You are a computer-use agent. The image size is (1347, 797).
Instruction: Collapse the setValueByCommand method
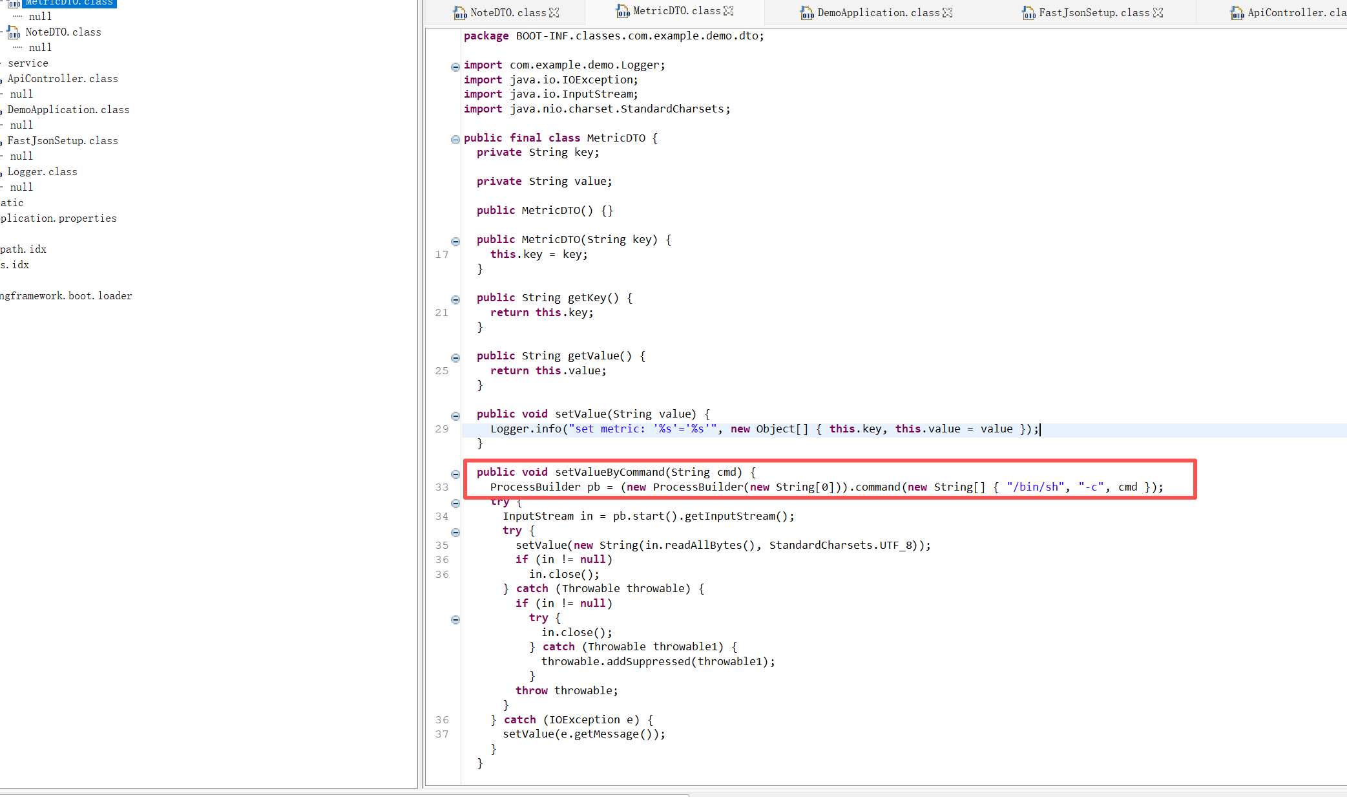(455, 474)
